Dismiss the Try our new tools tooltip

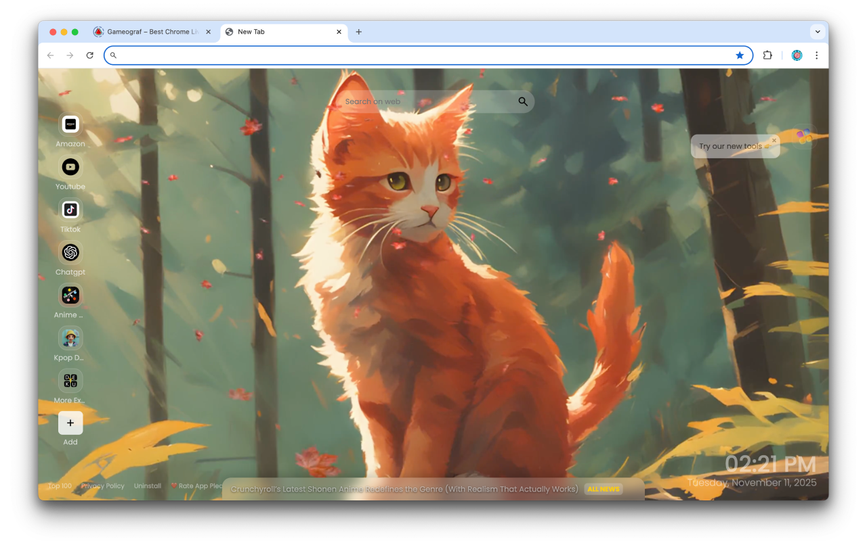pos(774,141)
